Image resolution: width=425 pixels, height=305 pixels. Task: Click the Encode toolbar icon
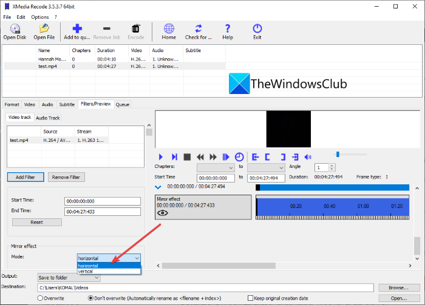tap(136, 28)
